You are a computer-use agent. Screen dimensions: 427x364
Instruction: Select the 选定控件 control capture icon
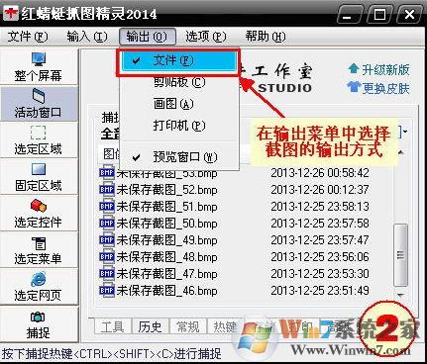pos(39,206)
